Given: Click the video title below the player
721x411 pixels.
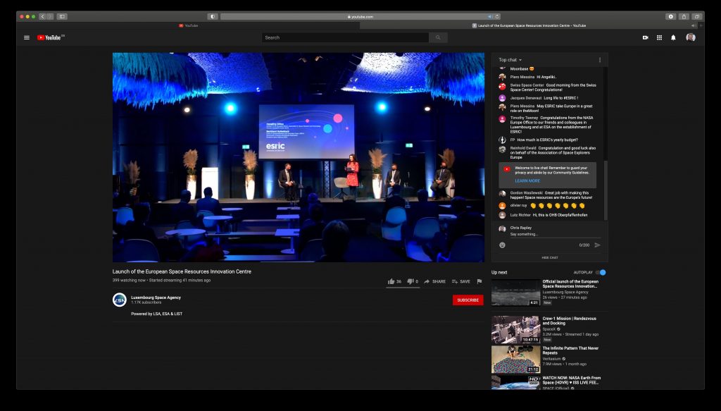Looking at the screenshot, I should tap(182, 271).
